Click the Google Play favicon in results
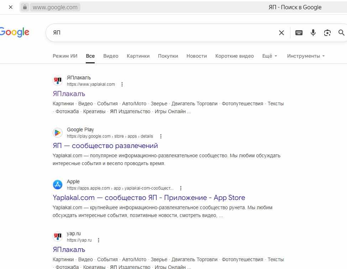This screenshot has width=347, height=269. (58, 133)
